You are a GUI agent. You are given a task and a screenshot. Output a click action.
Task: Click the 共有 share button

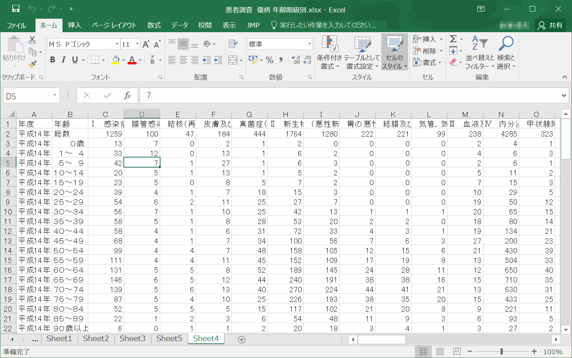(x=550, y=25)
